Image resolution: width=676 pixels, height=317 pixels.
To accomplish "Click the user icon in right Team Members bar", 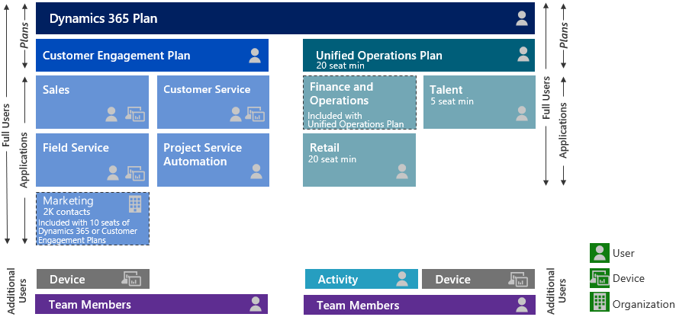I will (522, 305).
